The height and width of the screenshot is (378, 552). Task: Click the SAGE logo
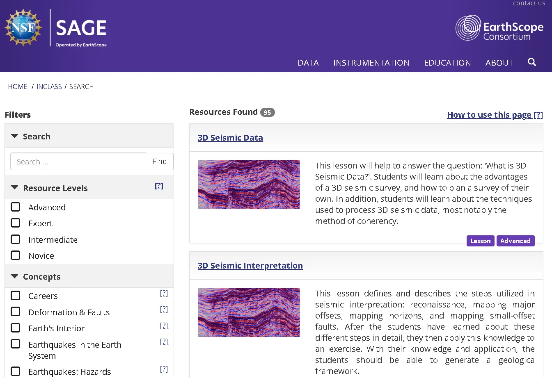coord(80,28)
